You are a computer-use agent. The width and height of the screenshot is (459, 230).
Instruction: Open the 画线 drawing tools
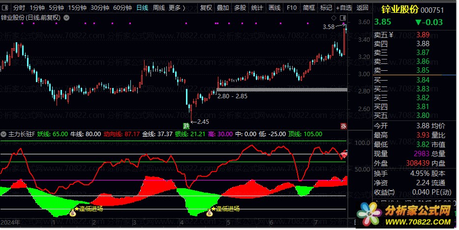click(274, 8)
